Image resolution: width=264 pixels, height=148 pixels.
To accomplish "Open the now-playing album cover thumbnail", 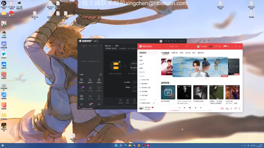I will 141,109.
